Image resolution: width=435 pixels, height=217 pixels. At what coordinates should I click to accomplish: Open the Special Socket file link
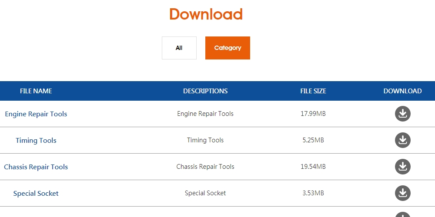pos(36,193)
